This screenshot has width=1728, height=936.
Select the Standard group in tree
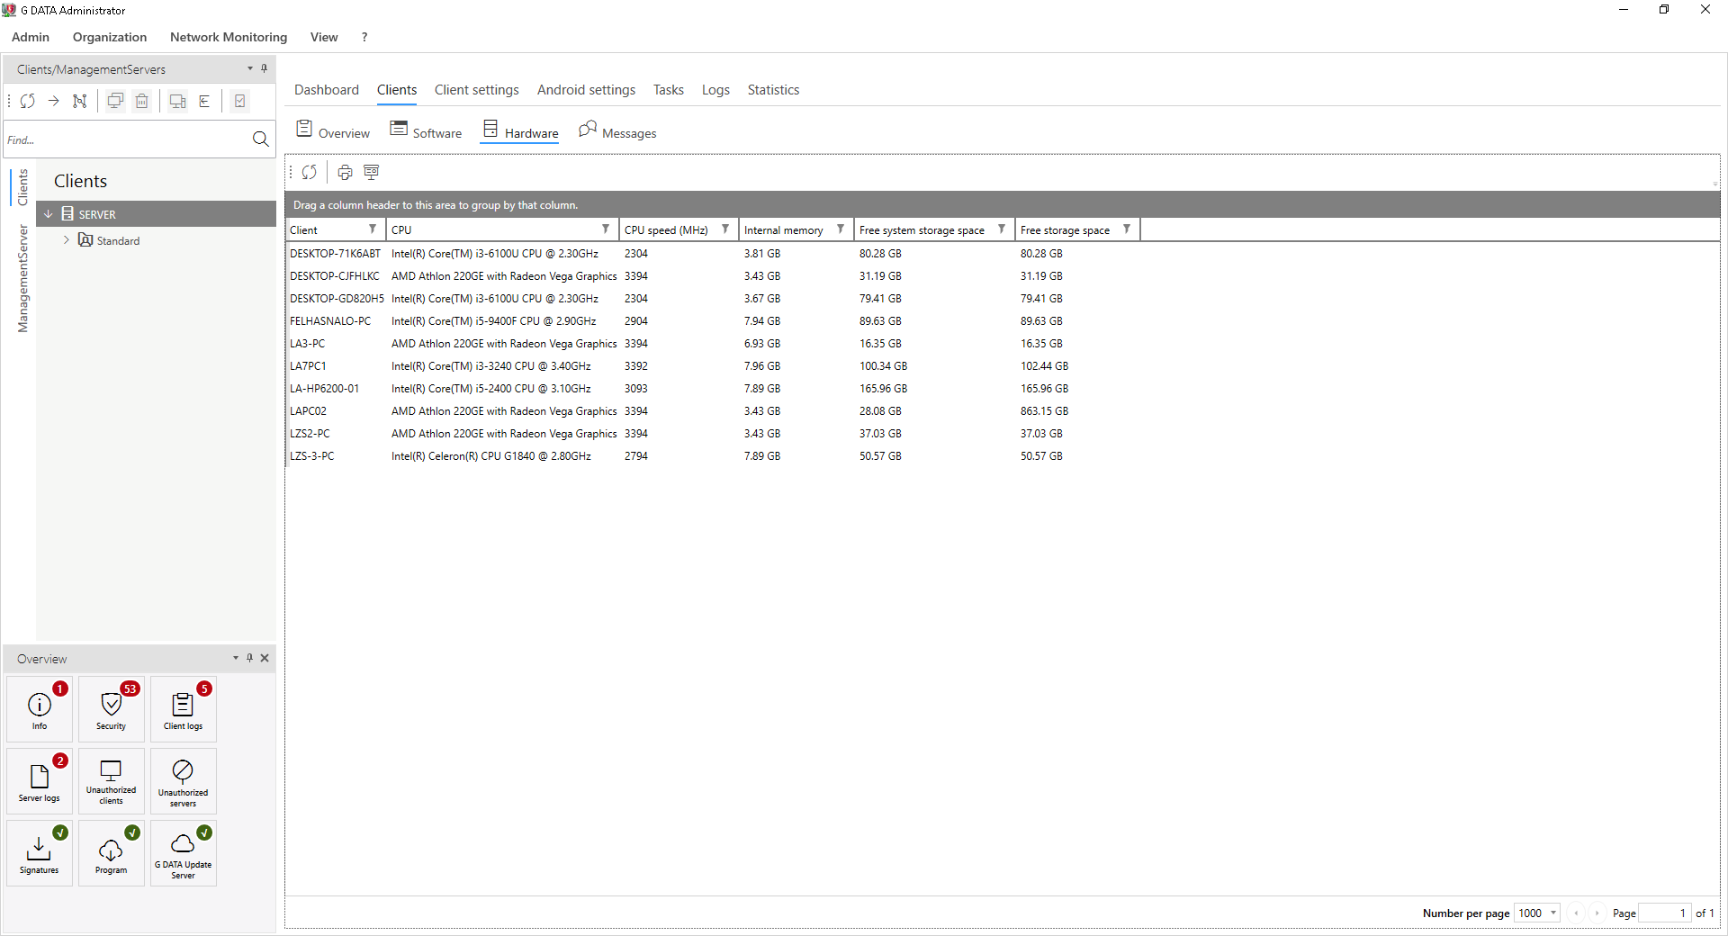click(x=118, y=240)
